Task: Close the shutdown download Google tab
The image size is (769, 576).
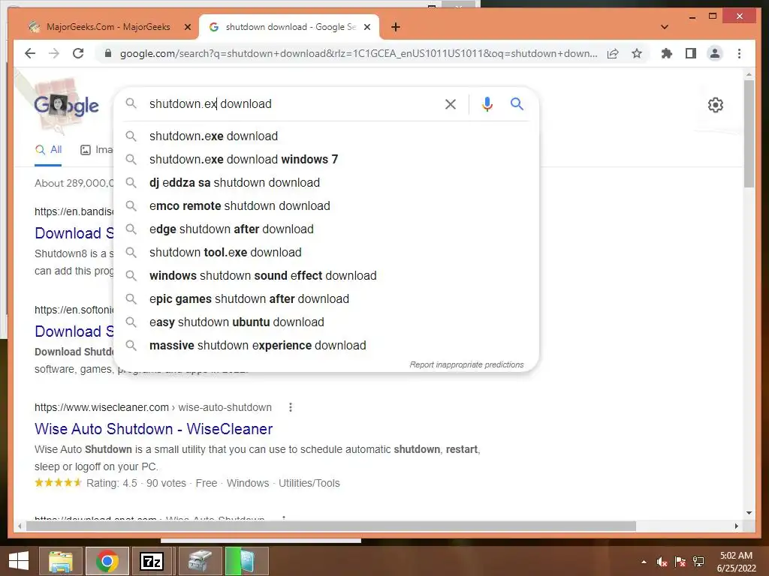Action: pos(366,27)
